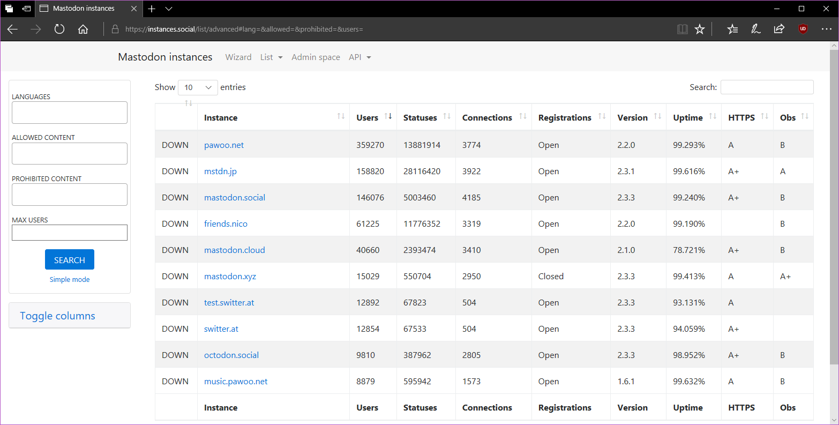Click the page vertical scrollbar
This screenshot has height=425, width=839.
[x=834, y=204]
